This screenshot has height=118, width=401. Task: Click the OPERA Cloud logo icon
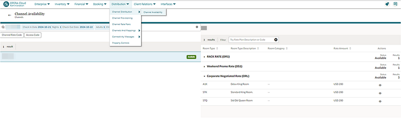point(6,4)
